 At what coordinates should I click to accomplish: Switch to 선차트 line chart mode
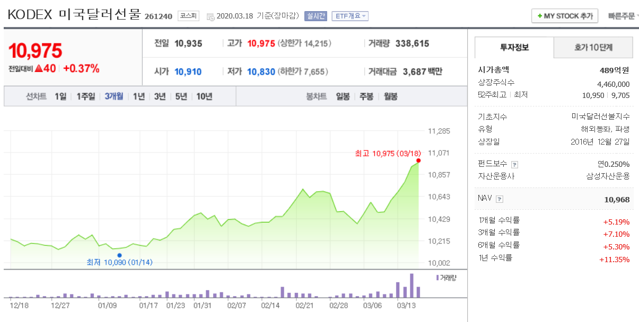[37, 96]
